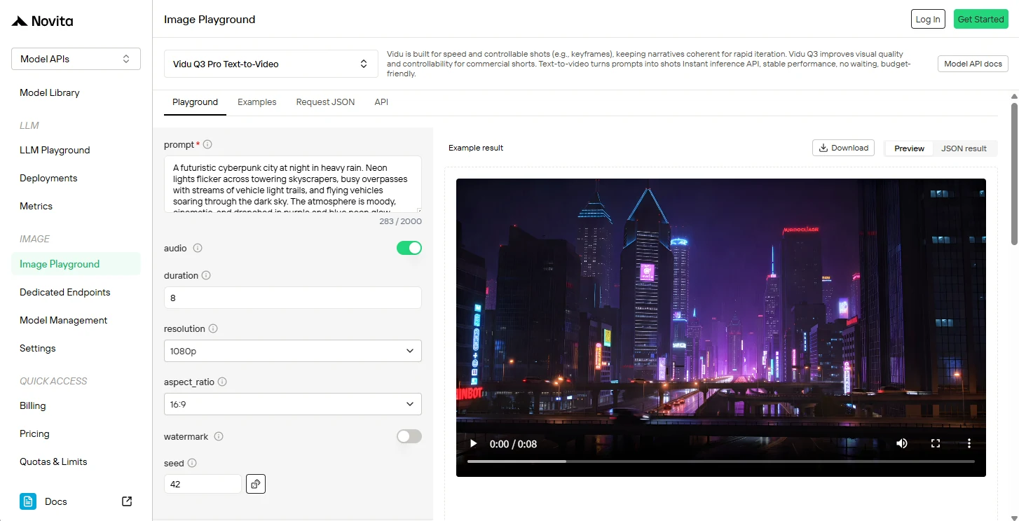Click the watermark info icon
This screenshot has height=521, width=1019.
point(219,436)
